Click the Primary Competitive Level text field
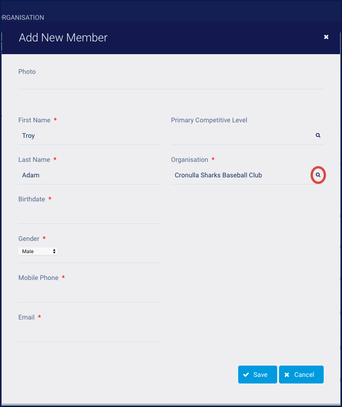 tap(240, 136)
